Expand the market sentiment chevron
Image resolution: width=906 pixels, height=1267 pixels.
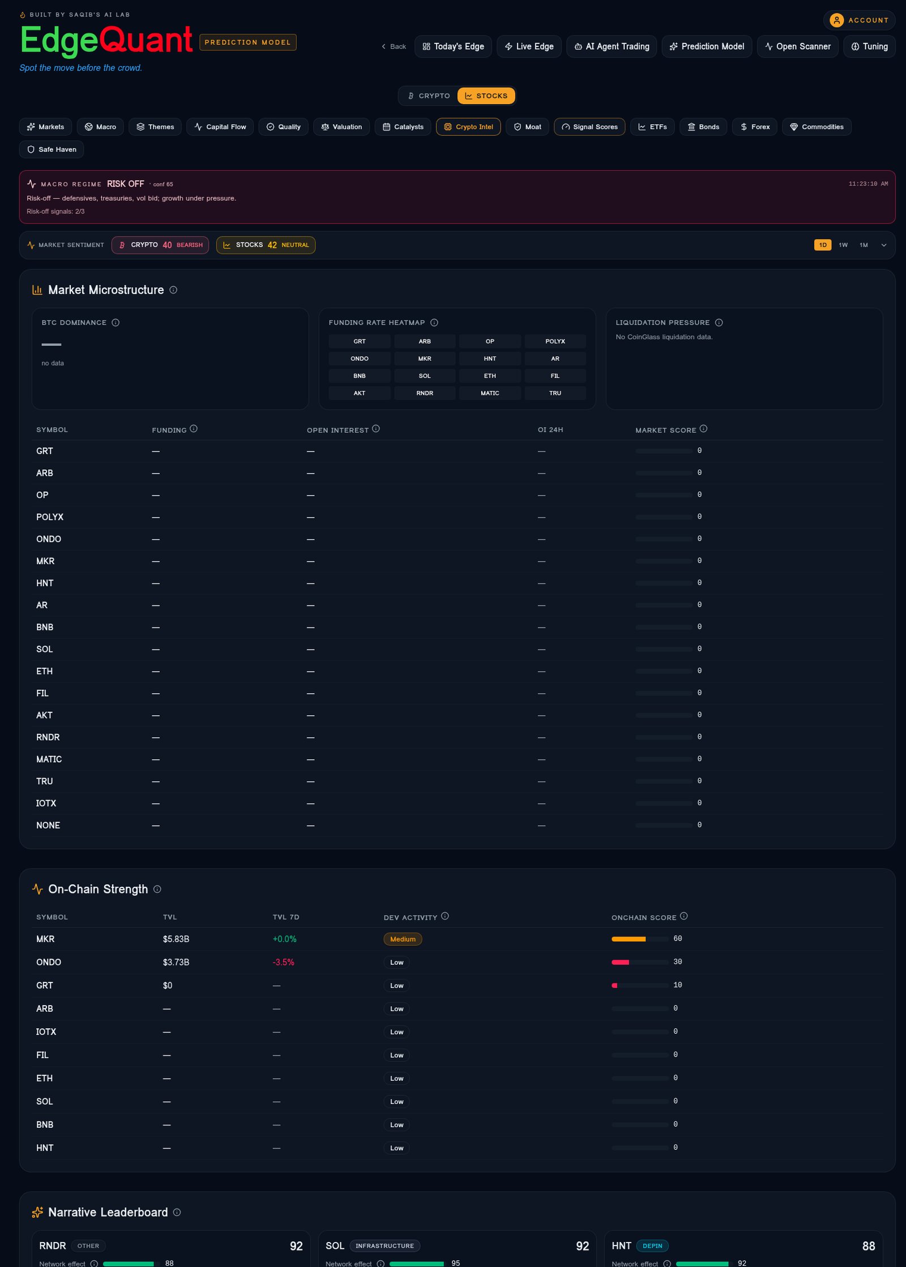884,245
